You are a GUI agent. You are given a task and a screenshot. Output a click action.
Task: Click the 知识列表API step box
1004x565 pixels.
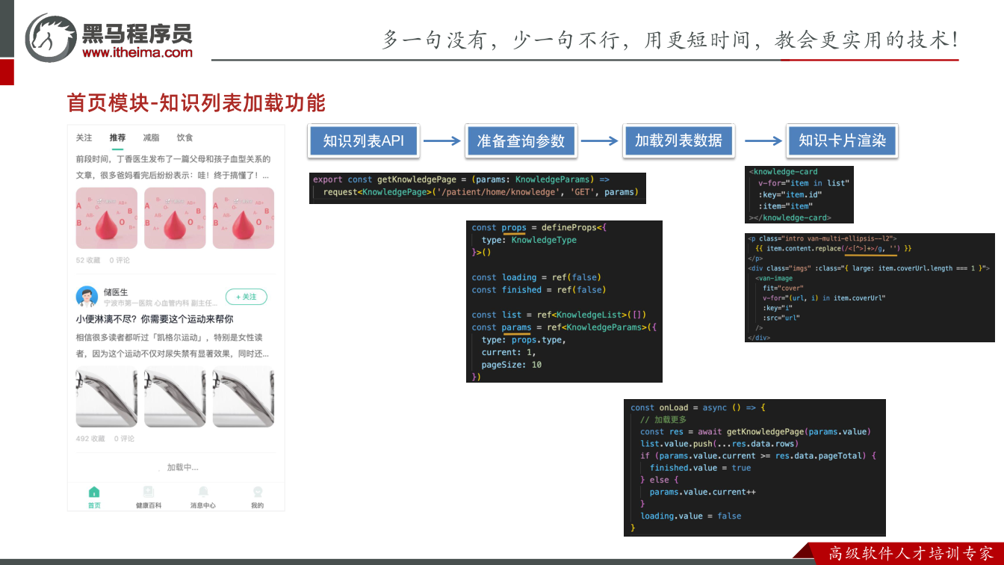tap(364, 141)
